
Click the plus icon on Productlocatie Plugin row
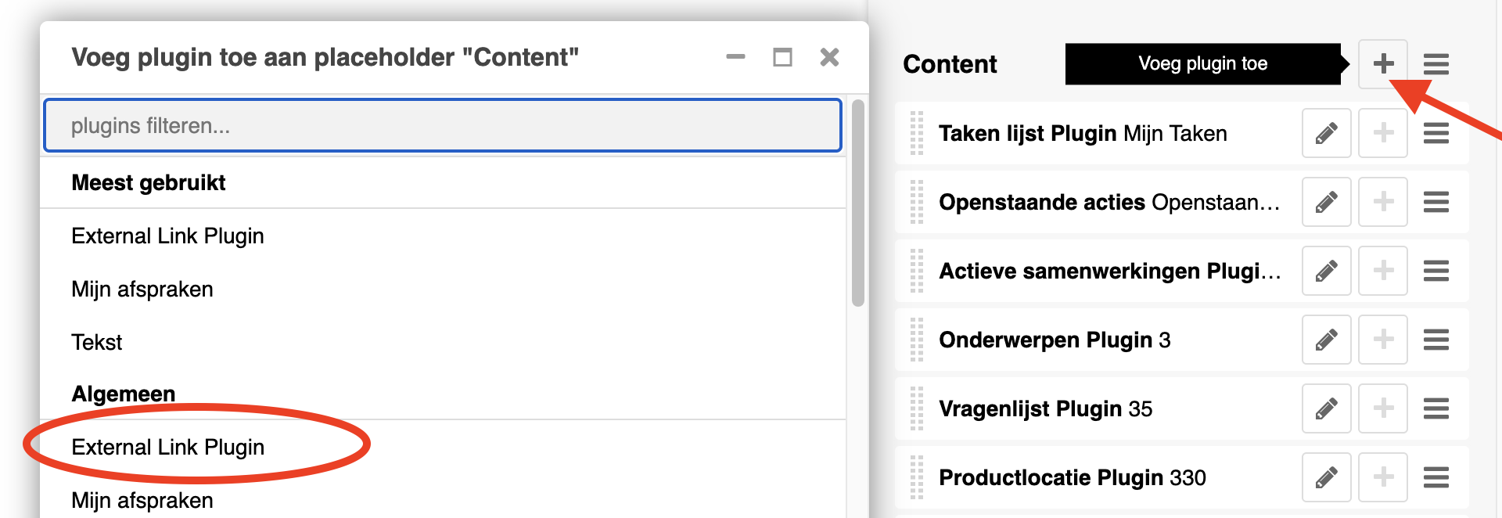click(1383, 477)
